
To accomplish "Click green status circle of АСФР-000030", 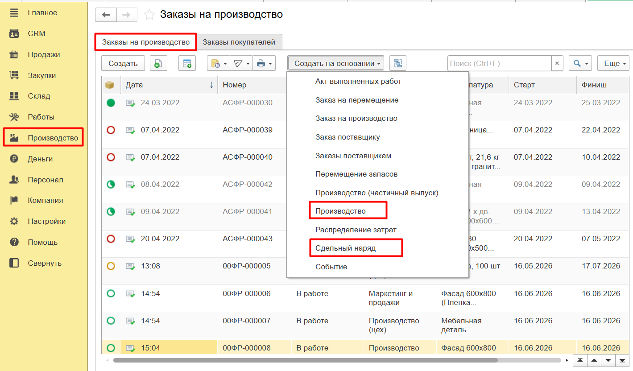I will pos(111,103).
